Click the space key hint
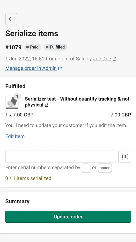This screenshot has height=242, width=136. (105, 168)
